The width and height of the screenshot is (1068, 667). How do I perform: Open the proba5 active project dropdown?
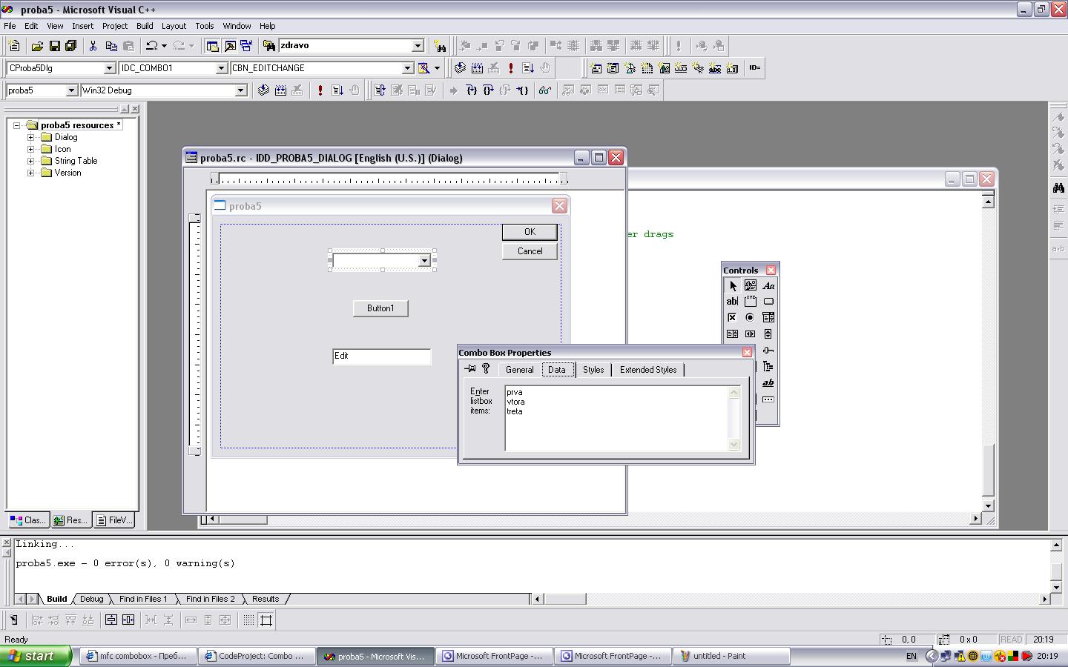[72, 90]
